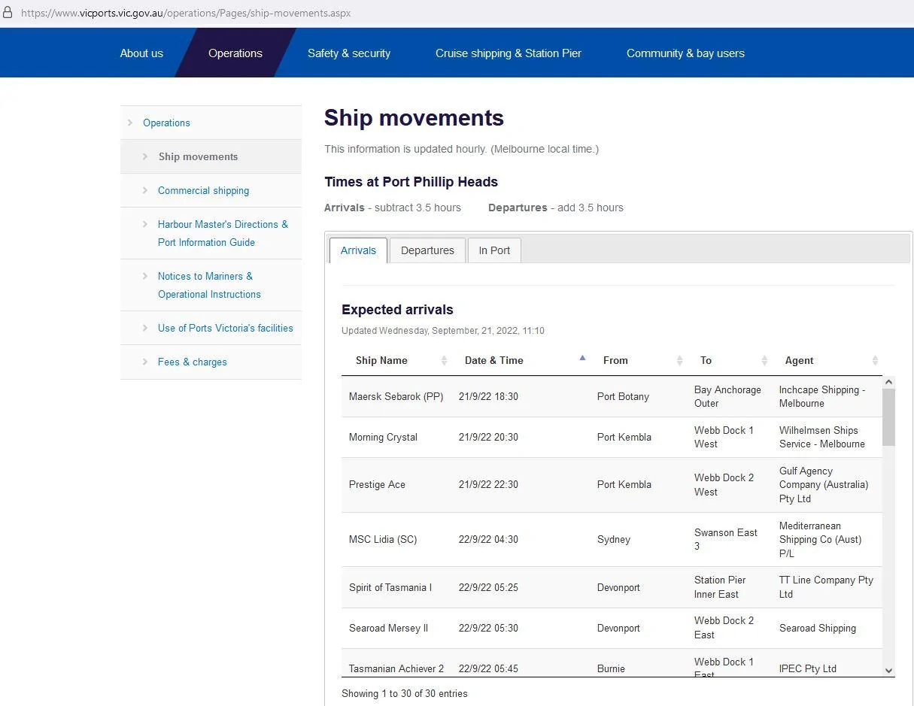Screen dimensions: 914x706
Task: Click the From column header
Action: click(x=615, y=360)
